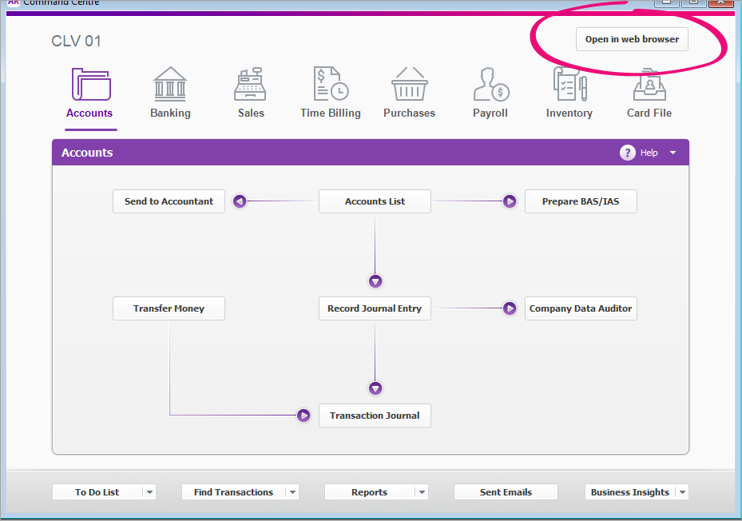Click the Find Transactions button
The height and width of the screenshot is (521, 742).
pos(233,492)
